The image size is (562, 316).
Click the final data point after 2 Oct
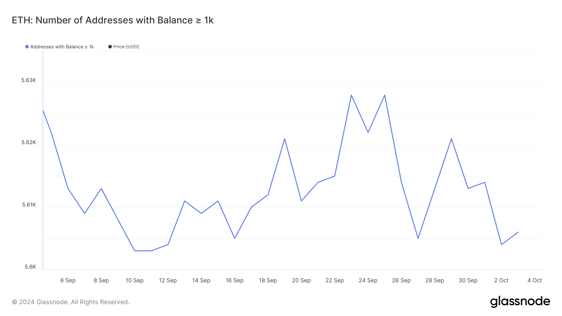pyautogui.click(x=518, y=232)
